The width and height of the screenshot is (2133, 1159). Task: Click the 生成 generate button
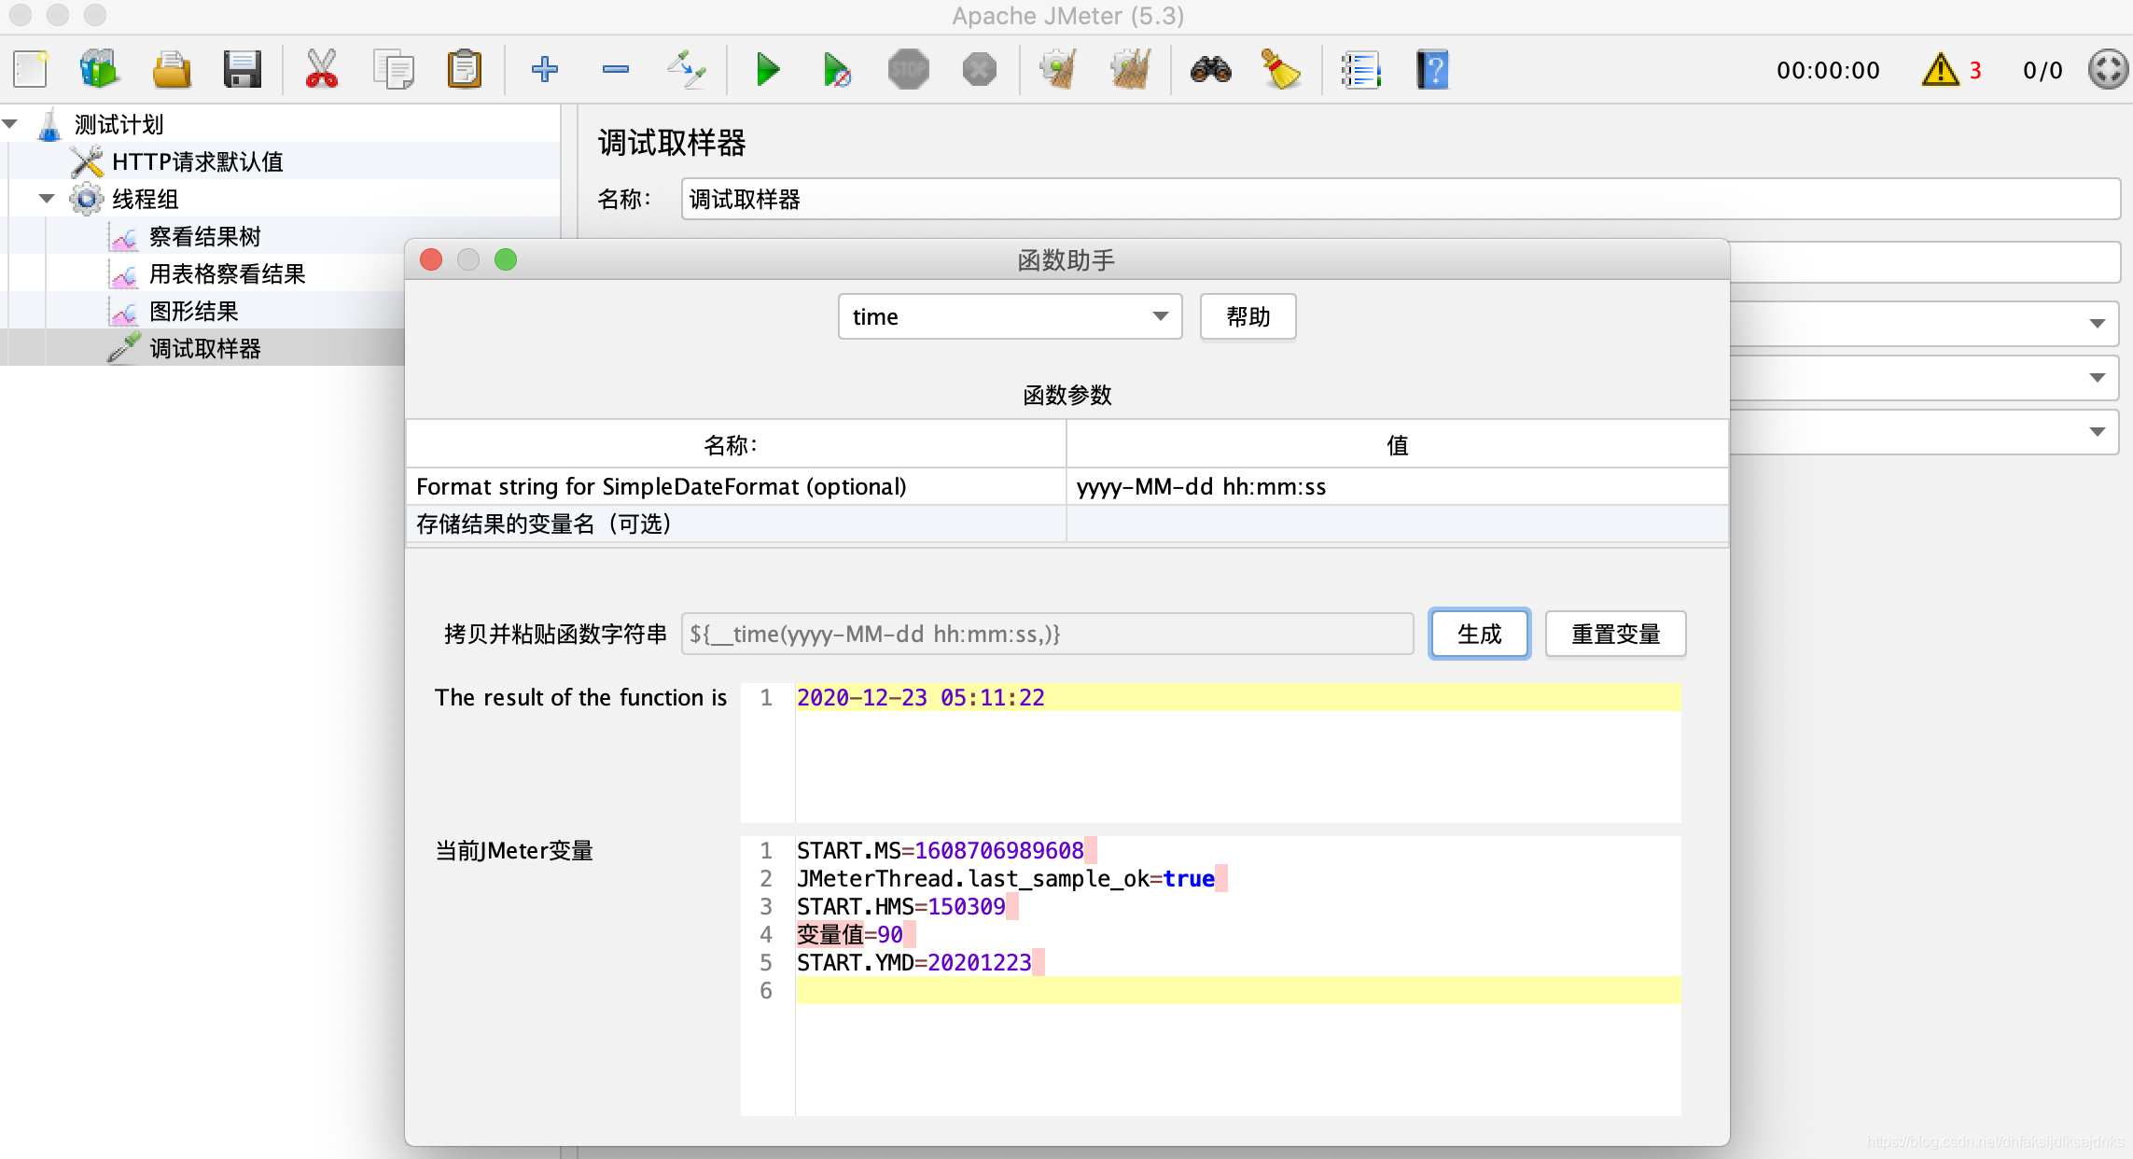[x=1479, y=635]
